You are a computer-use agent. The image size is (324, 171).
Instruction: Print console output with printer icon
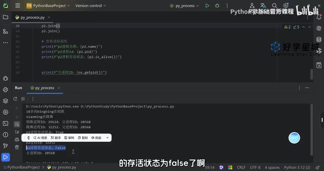tap(17, 140)
